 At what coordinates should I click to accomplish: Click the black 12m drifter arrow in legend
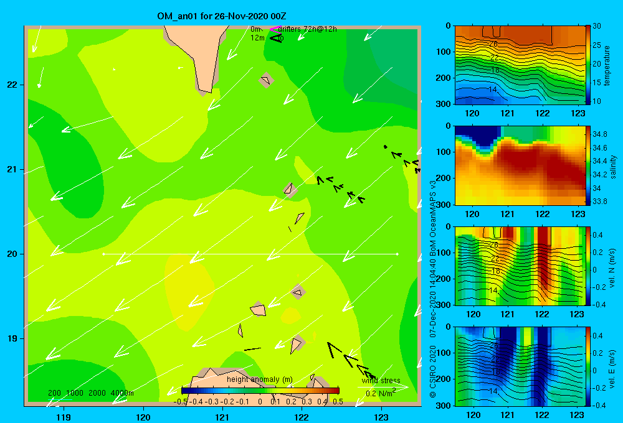point(276,38)
